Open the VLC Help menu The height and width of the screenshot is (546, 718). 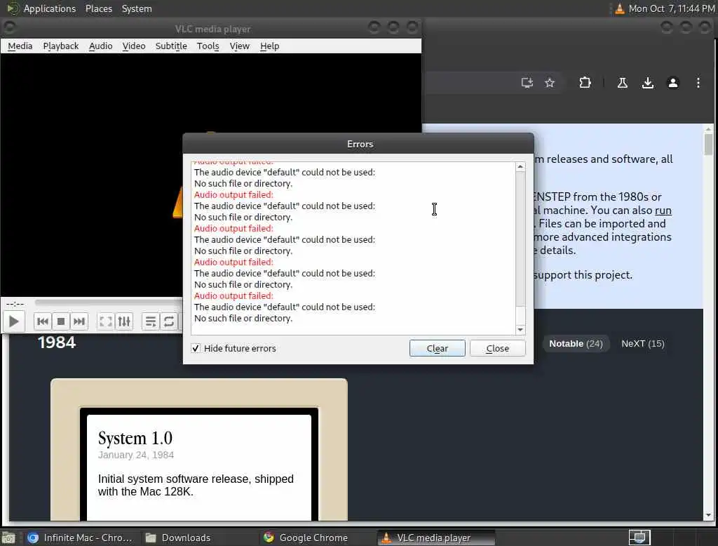coord(269,46)
